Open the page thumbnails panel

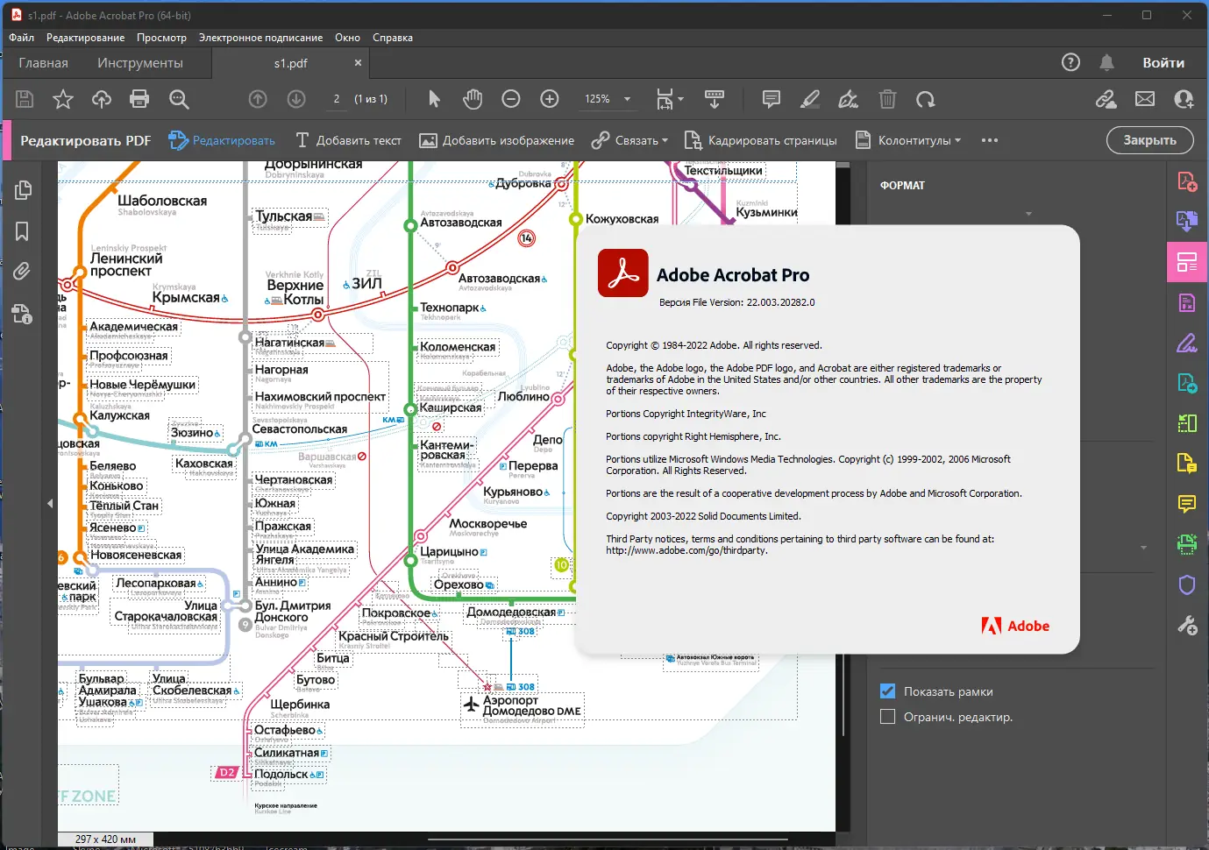point(22,189)
